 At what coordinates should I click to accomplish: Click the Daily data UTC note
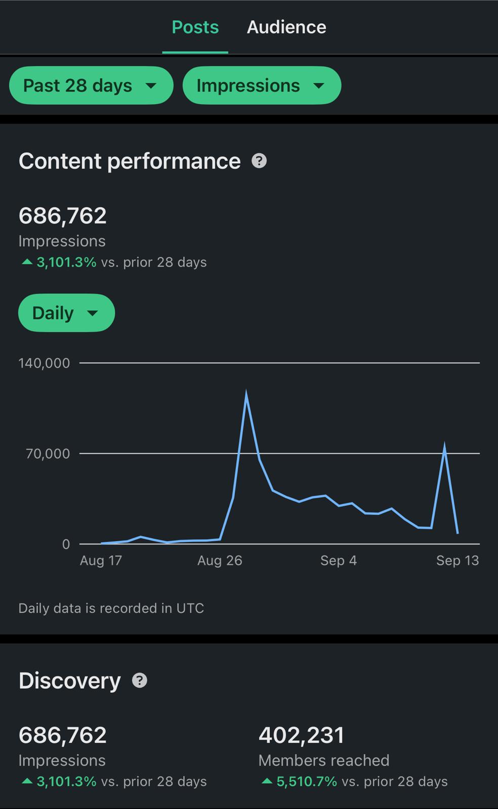point(111,608)
